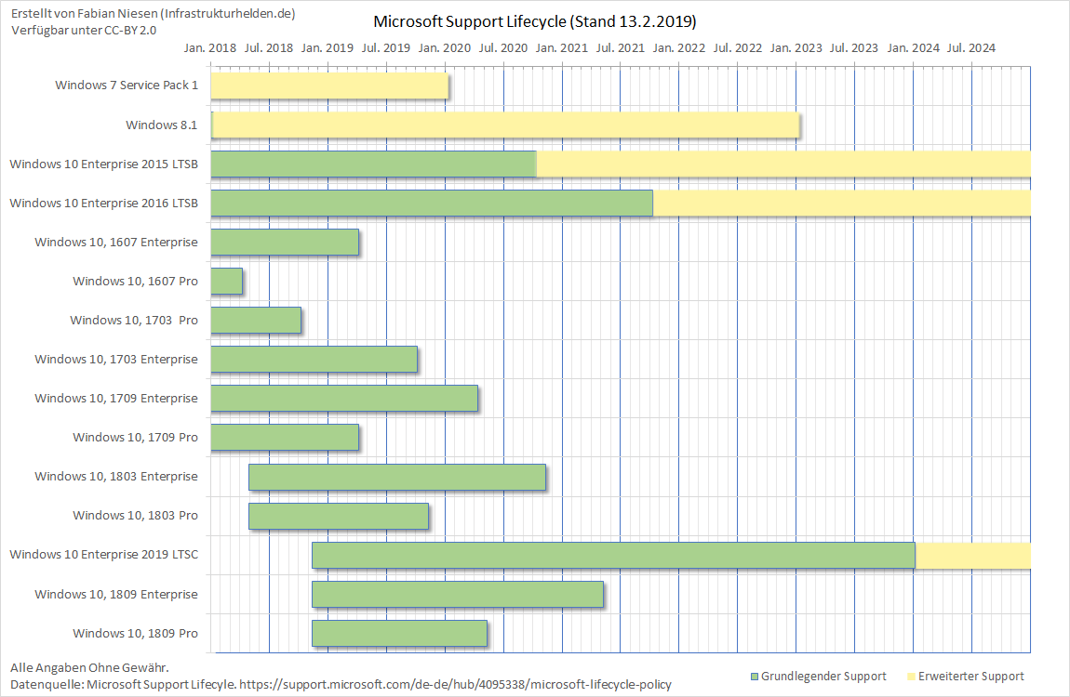
Task: Click the Windows 10 Enterprise 2015 LTSB label
Action: tap(103, 164)
